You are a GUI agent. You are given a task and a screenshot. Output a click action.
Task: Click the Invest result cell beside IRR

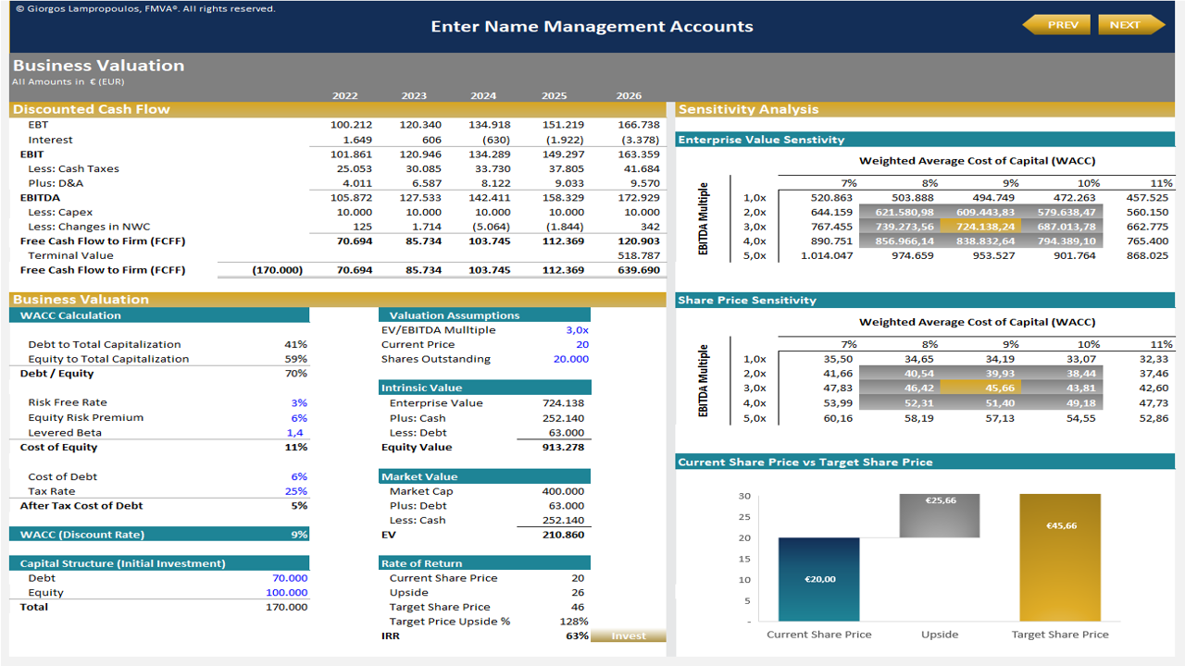(629, 636)
